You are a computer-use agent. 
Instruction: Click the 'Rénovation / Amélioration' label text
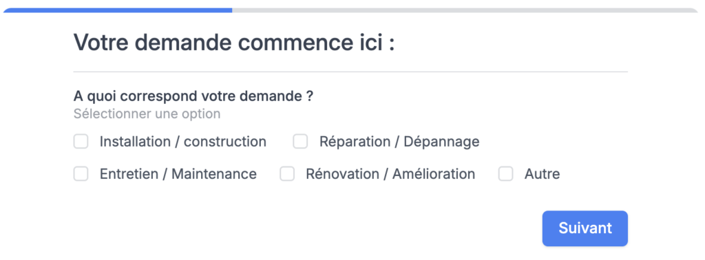point(390,174)
